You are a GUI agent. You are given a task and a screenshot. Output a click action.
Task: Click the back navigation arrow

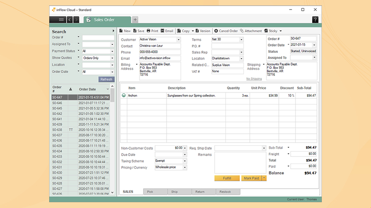coord(70,20)
